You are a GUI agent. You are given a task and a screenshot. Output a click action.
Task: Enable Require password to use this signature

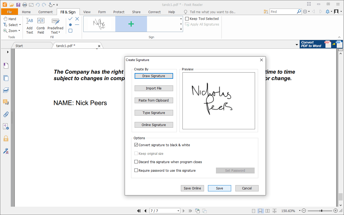(x=136, y=170)
